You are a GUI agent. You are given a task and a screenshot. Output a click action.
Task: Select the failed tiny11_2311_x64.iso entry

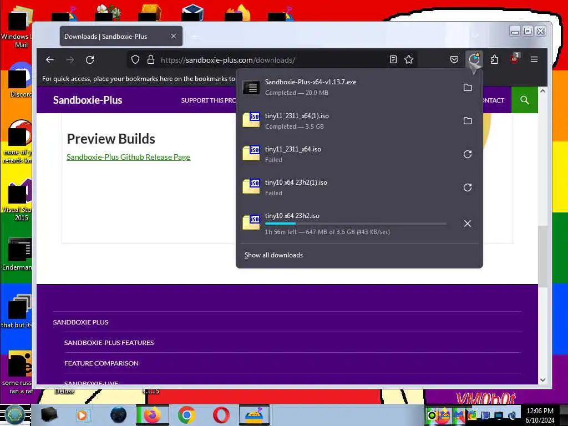click(348, 154)
